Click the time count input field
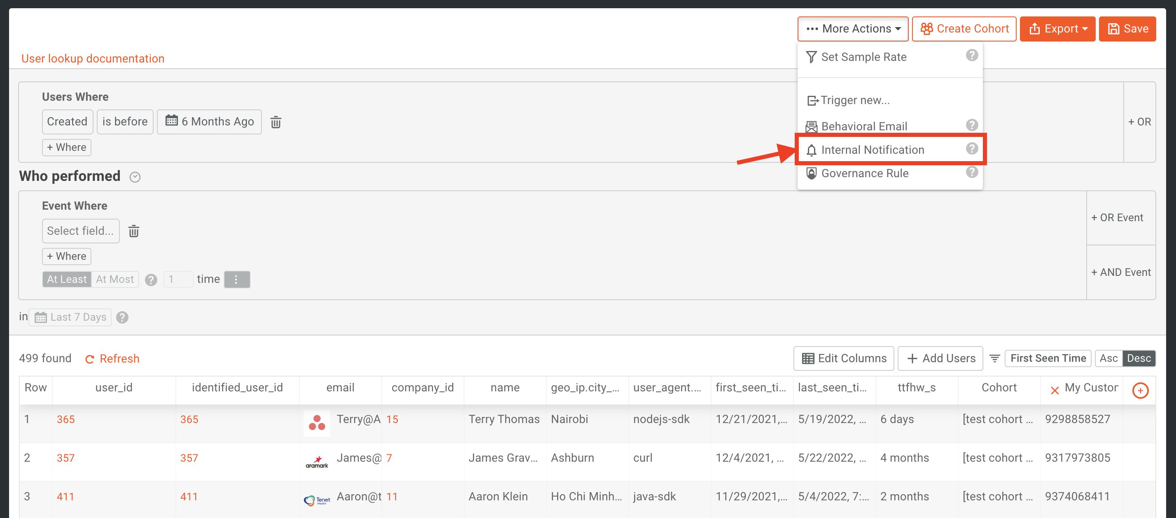 pos(178,279)
